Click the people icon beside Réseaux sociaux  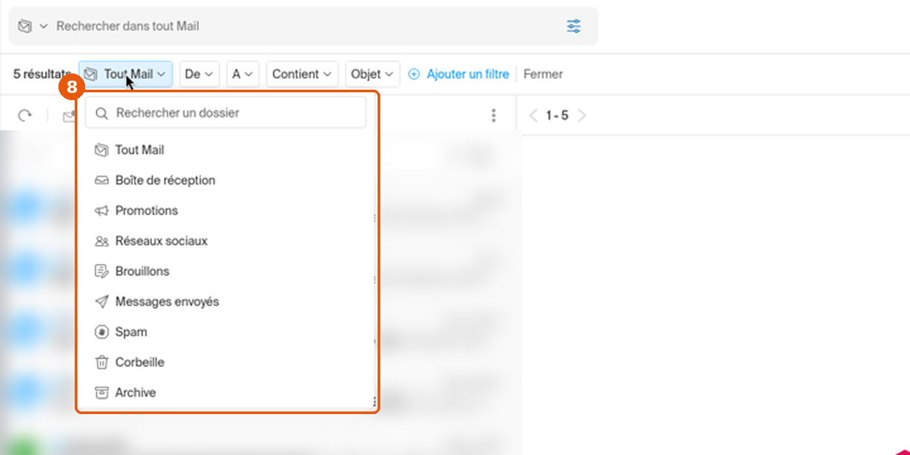[x=101, y=241]
